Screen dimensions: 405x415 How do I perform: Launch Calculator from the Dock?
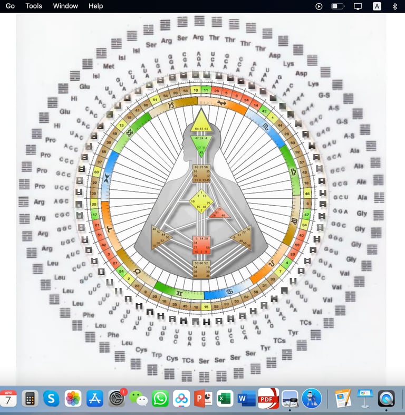click(30, 398)
